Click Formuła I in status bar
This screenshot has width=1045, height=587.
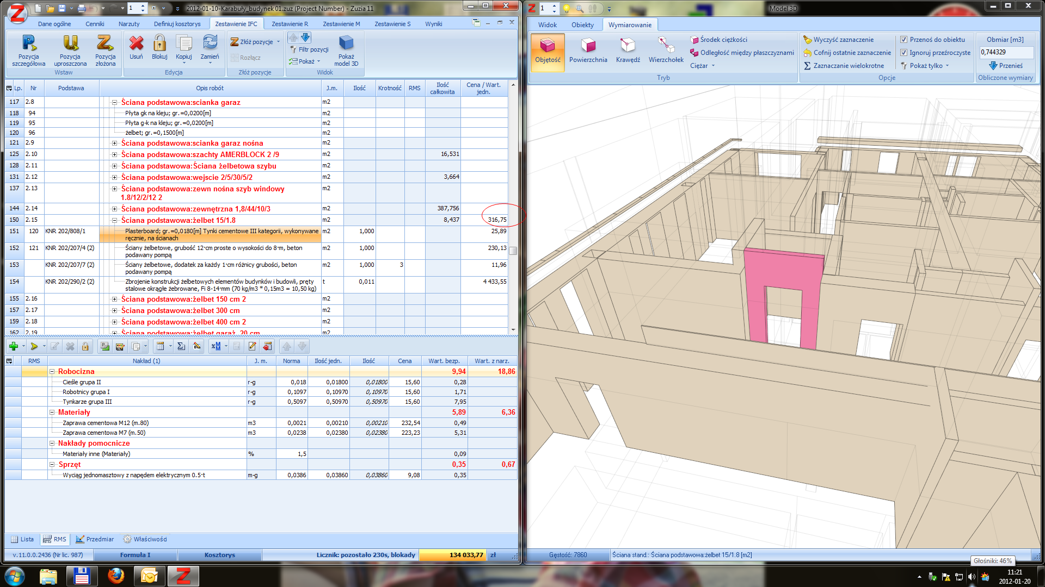(x=135, y=555)
